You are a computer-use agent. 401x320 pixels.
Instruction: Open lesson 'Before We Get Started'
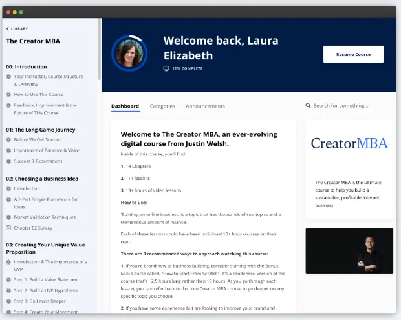(37, 139)
